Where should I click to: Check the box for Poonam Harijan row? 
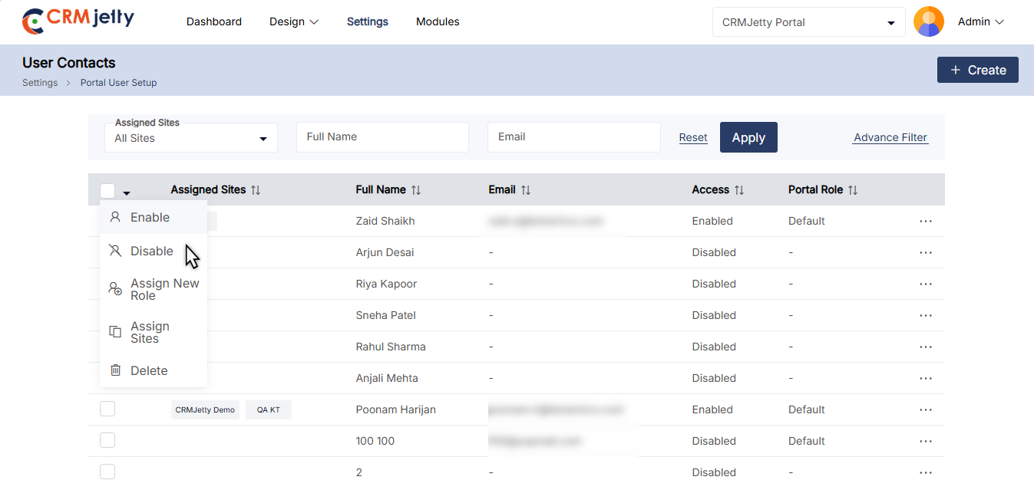coord(107,409)
